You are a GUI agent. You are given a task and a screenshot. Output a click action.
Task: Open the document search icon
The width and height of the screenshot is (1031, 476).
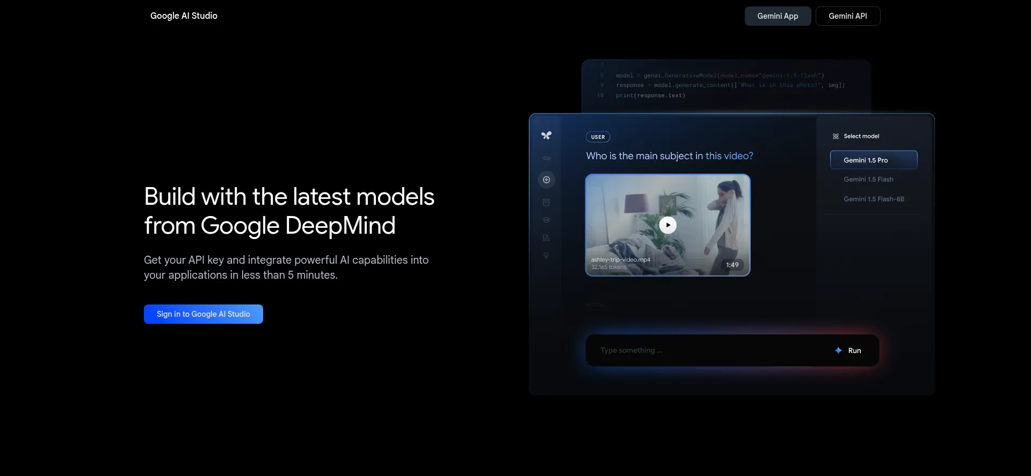pyautogui.click(x=546, y=237)
